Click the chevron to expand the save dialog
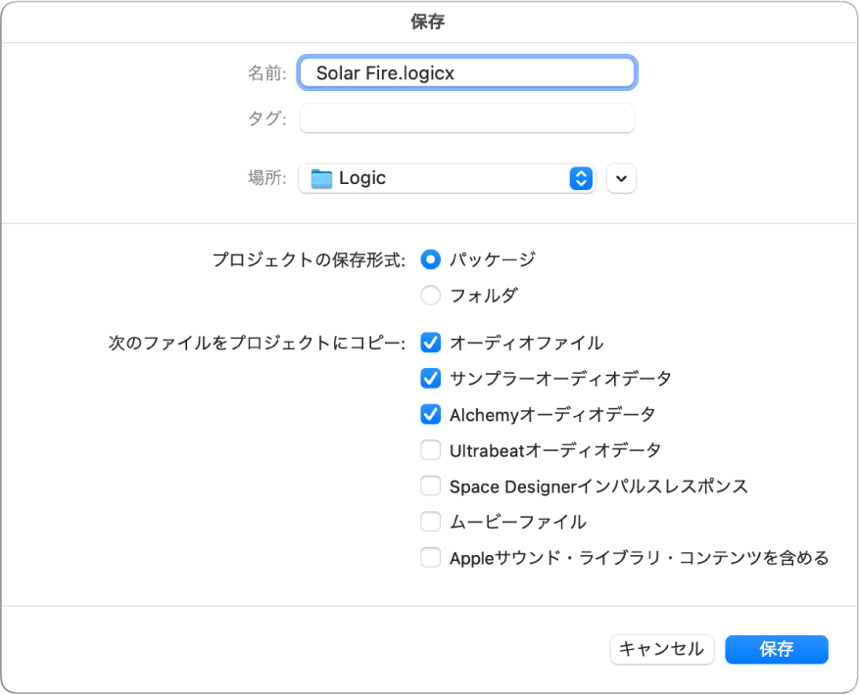The image size is (860, 695). (x=621, y=178)
